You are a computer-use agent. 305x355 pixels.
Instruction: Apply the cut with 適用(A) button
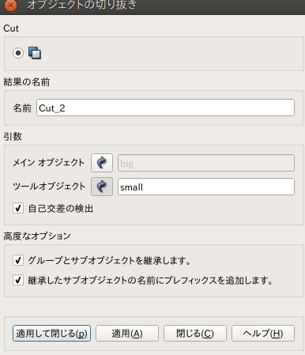click(127, 334)
